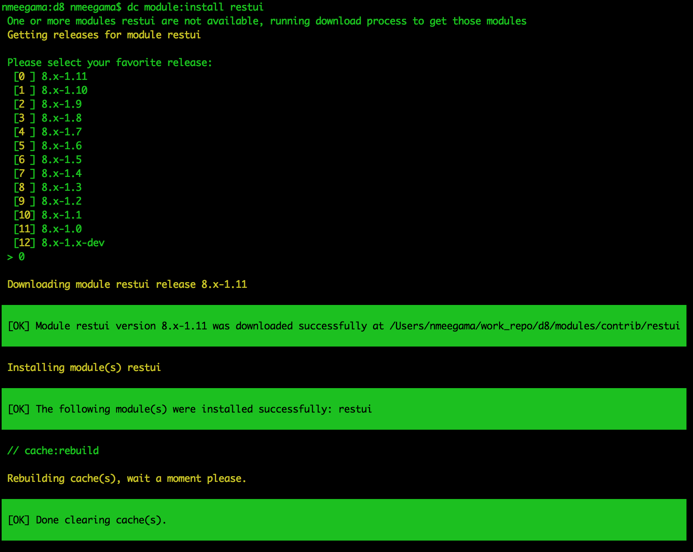
Task: Select release option 2 for 8.x-1.9
Action: [48, 104]
